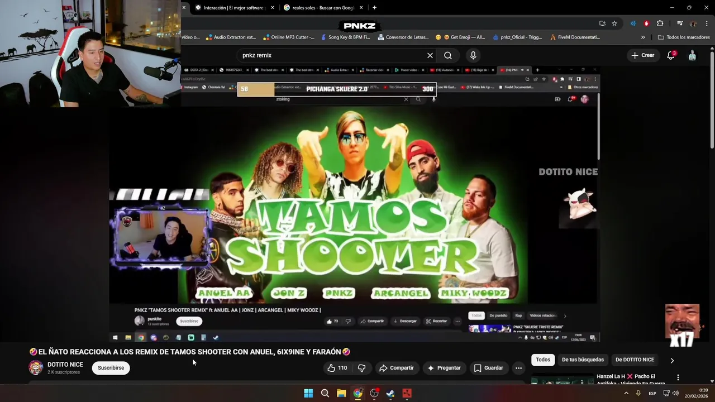This screenshot has width=715, height=402.
Task: Close the 'Interacción' browser tab
Action: pyautogui.click(x=273, y=8)
